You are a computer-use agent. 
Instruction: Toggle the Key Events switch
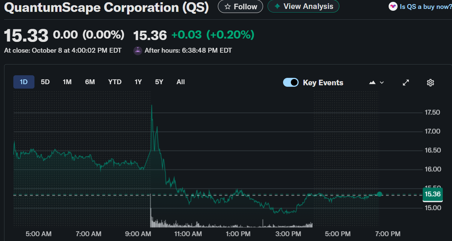pos(291,82)
